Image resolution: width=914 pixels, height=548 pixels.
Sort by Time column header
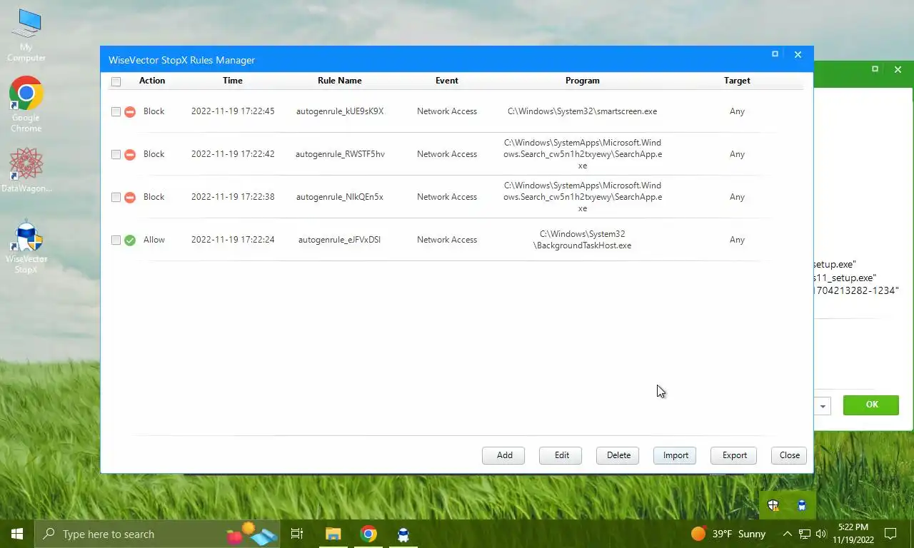(233, 81)
